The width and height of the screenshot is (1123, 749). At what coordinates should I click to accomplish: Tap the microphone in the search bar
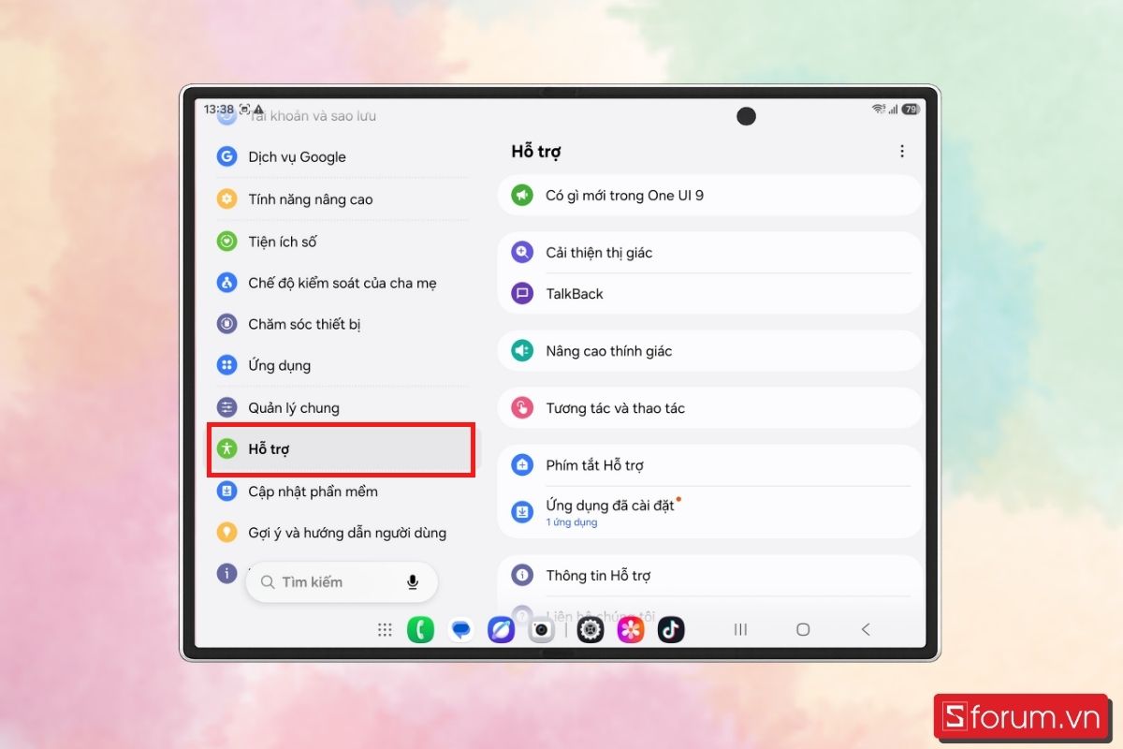[413, 582]
